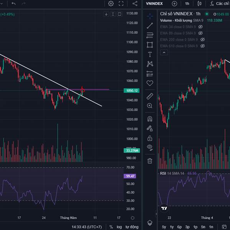Viewport: 230px width, 230px height.
Task: Toggle log scale
Action: coord(119,227)
